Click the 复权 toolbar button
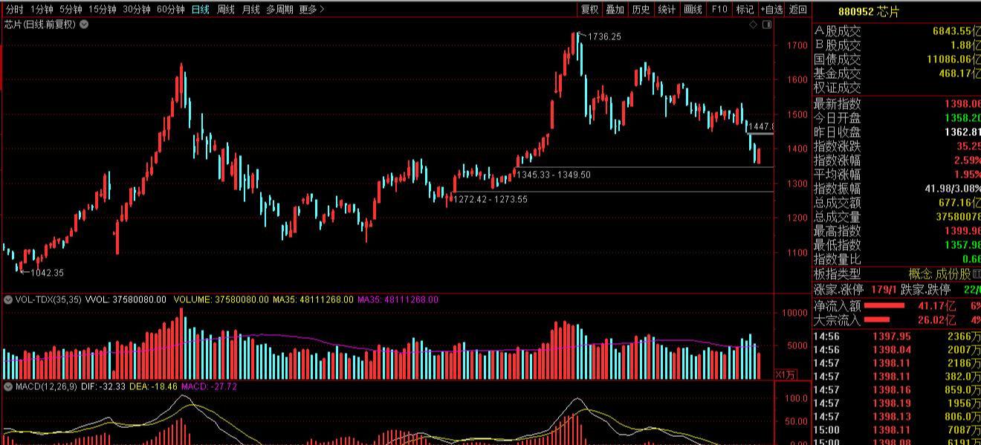The height and width of the screenshot is (445, 981). pos(590,10)
